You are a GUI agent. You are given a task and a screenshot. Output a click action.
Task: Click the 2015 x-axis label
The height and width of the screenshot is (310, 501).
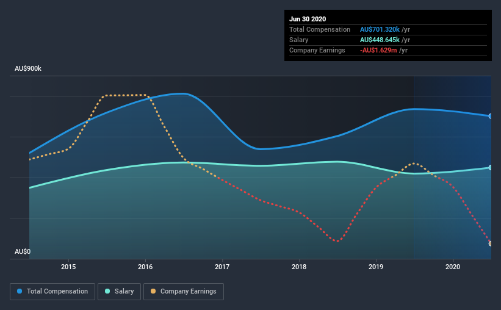[68, 267]
